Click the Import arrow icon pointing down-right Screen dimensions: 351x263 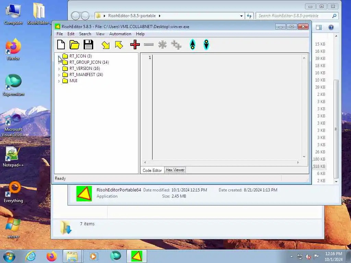coord(105,45)
